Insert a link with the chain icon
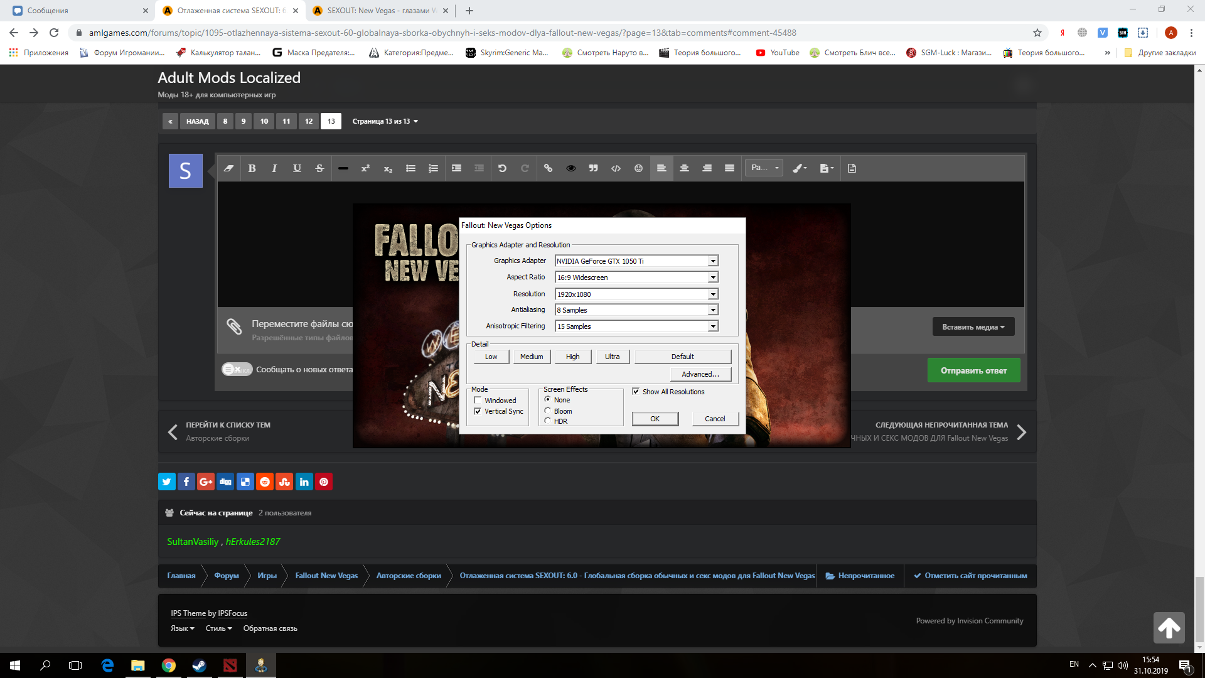Image resolution: width=1205 pixels, height=678 pixels. 548,168
